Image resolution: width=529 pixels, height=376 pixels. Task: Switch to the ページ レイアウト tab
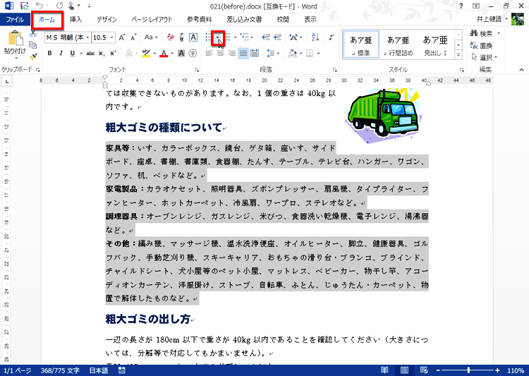pos(152,19)
